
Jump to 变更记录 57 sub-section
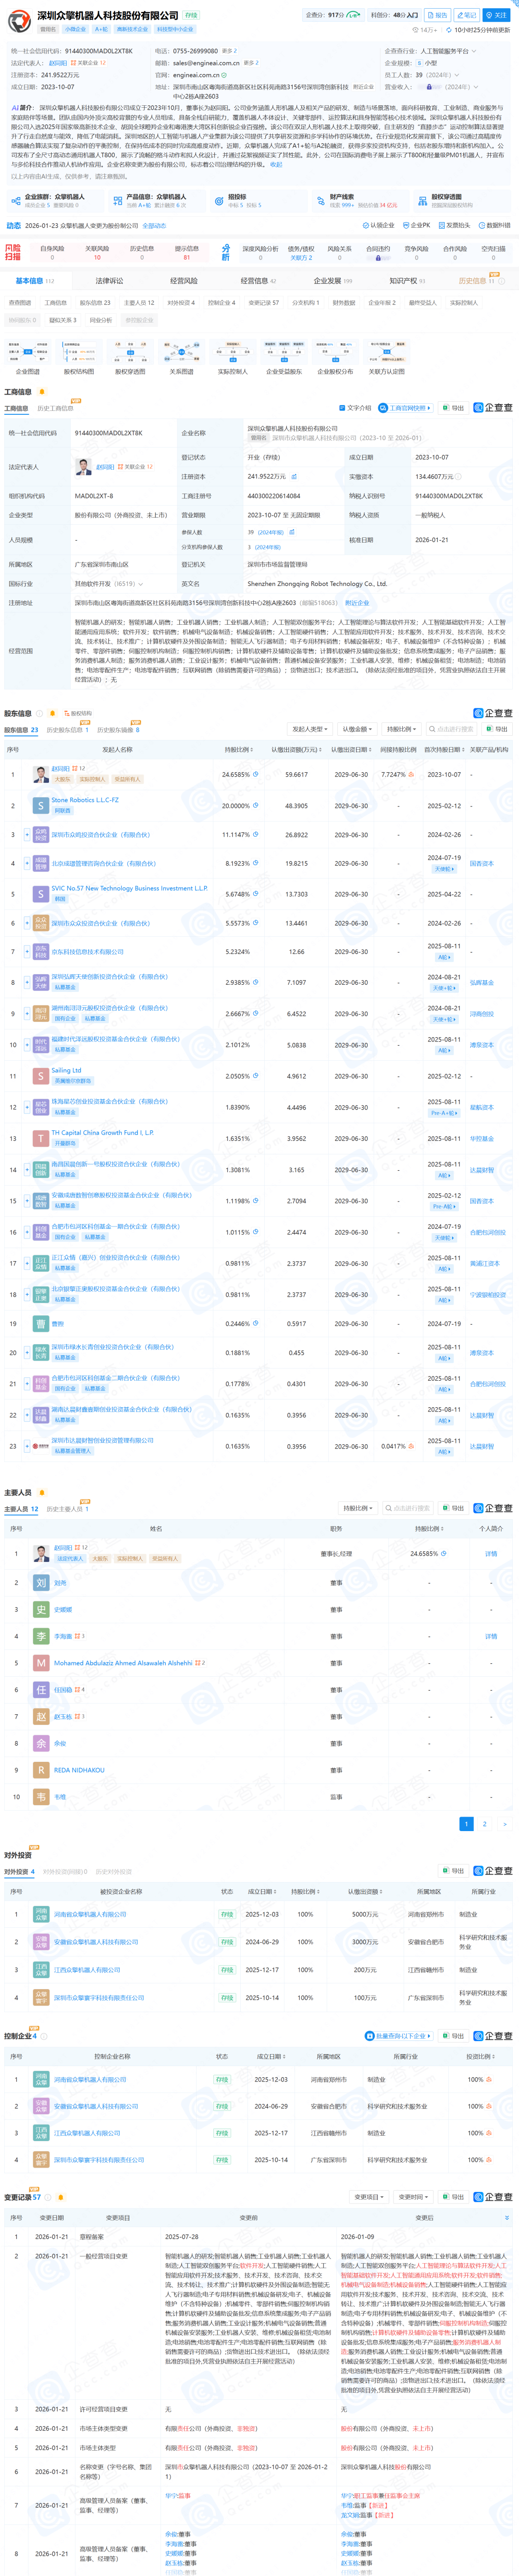(x=264, y=302)
